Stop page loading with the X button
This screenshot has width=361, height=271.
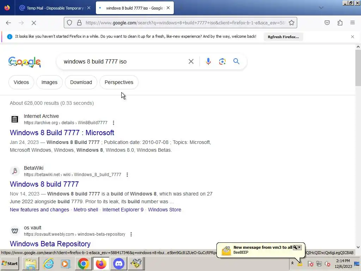[x=34, y=23]
